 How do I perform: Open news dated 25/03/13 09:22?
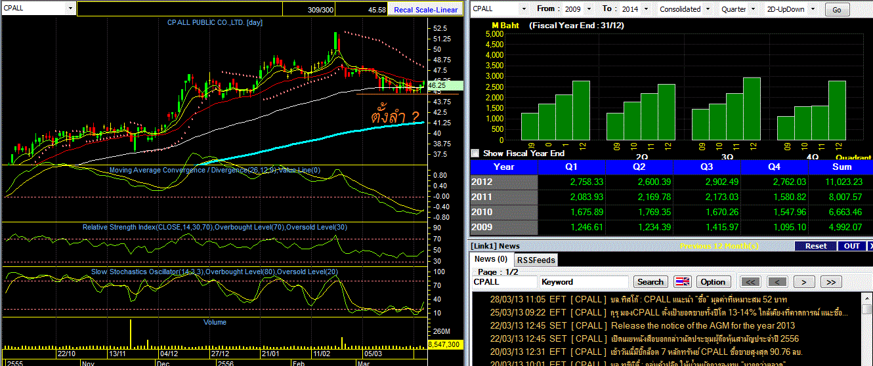tap(669, 312)
